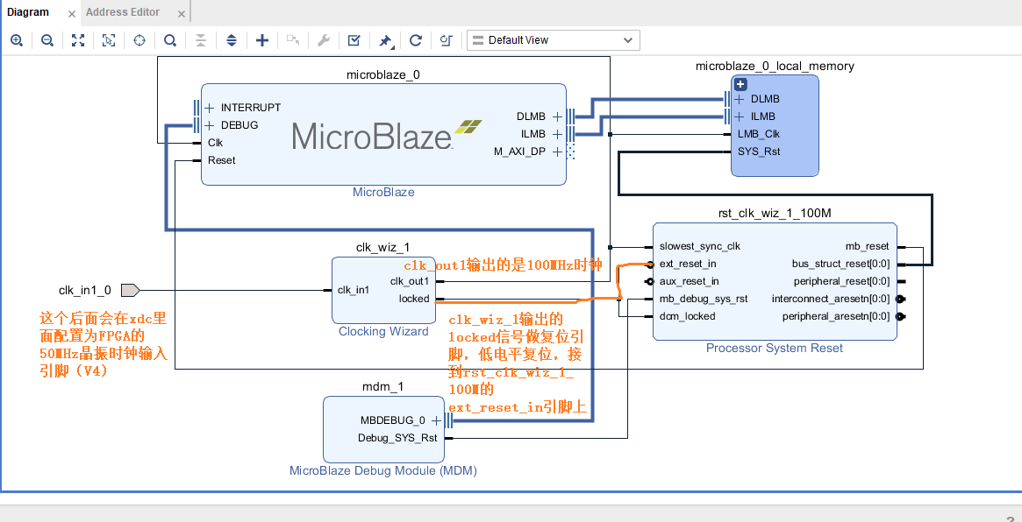The image size is (1022, 522).
Task: Select the clk_in1_0 external port
Action: 127,289
